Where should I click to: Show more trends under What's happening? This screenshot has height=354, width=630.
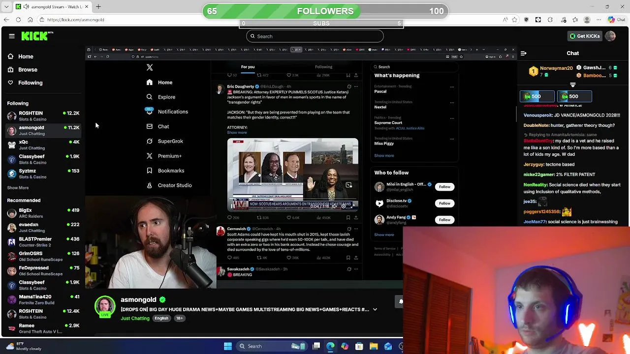[x=384, y=156]
